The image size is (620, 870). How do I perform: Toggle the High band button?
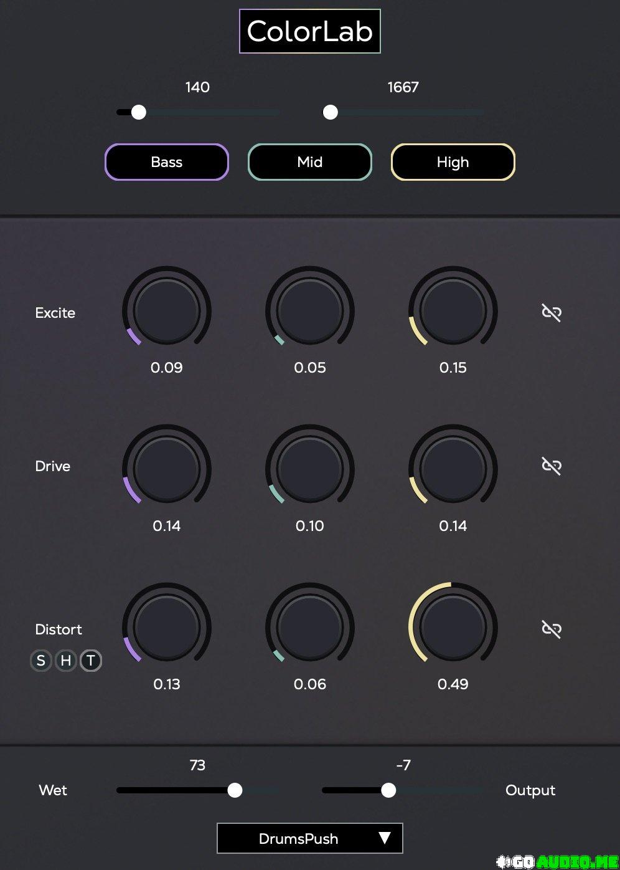pyautogui.click(x=453, y=162)
